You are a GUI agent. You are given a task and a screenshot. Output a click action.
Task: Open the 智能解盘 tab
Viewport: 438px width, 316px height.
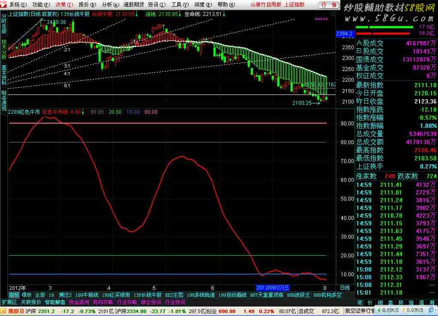tap(55, 302)
